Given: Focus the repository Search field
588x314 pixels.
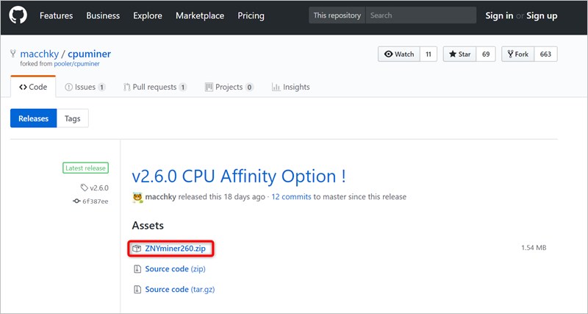Looking at the screenshot, I should pyautogui.click(x=420, y=15).
